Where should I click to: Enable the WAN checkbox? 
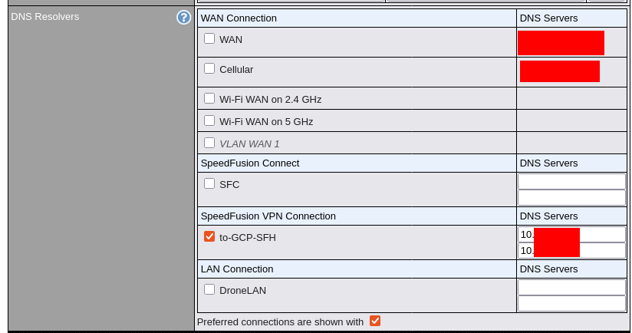pyautogui.click(x=209, y=38)
